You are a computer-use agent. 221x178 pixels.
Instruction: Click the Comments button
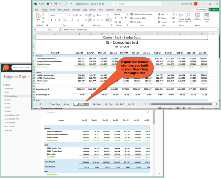(x=201, y=10)
